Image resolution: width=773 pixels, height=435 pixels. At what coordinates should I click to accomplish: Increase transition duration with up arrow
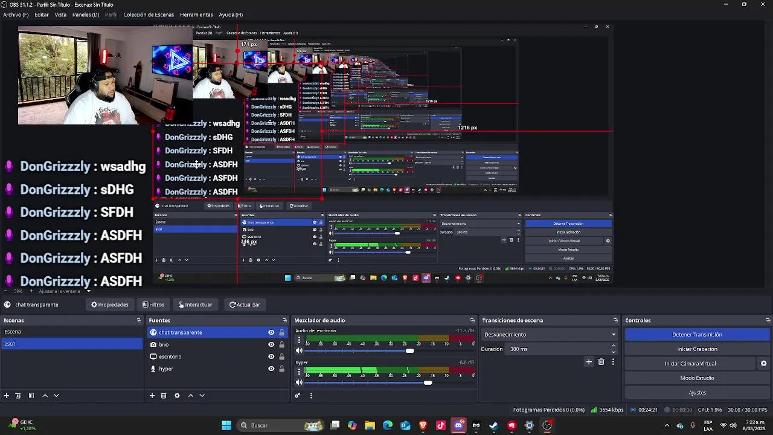614,346
